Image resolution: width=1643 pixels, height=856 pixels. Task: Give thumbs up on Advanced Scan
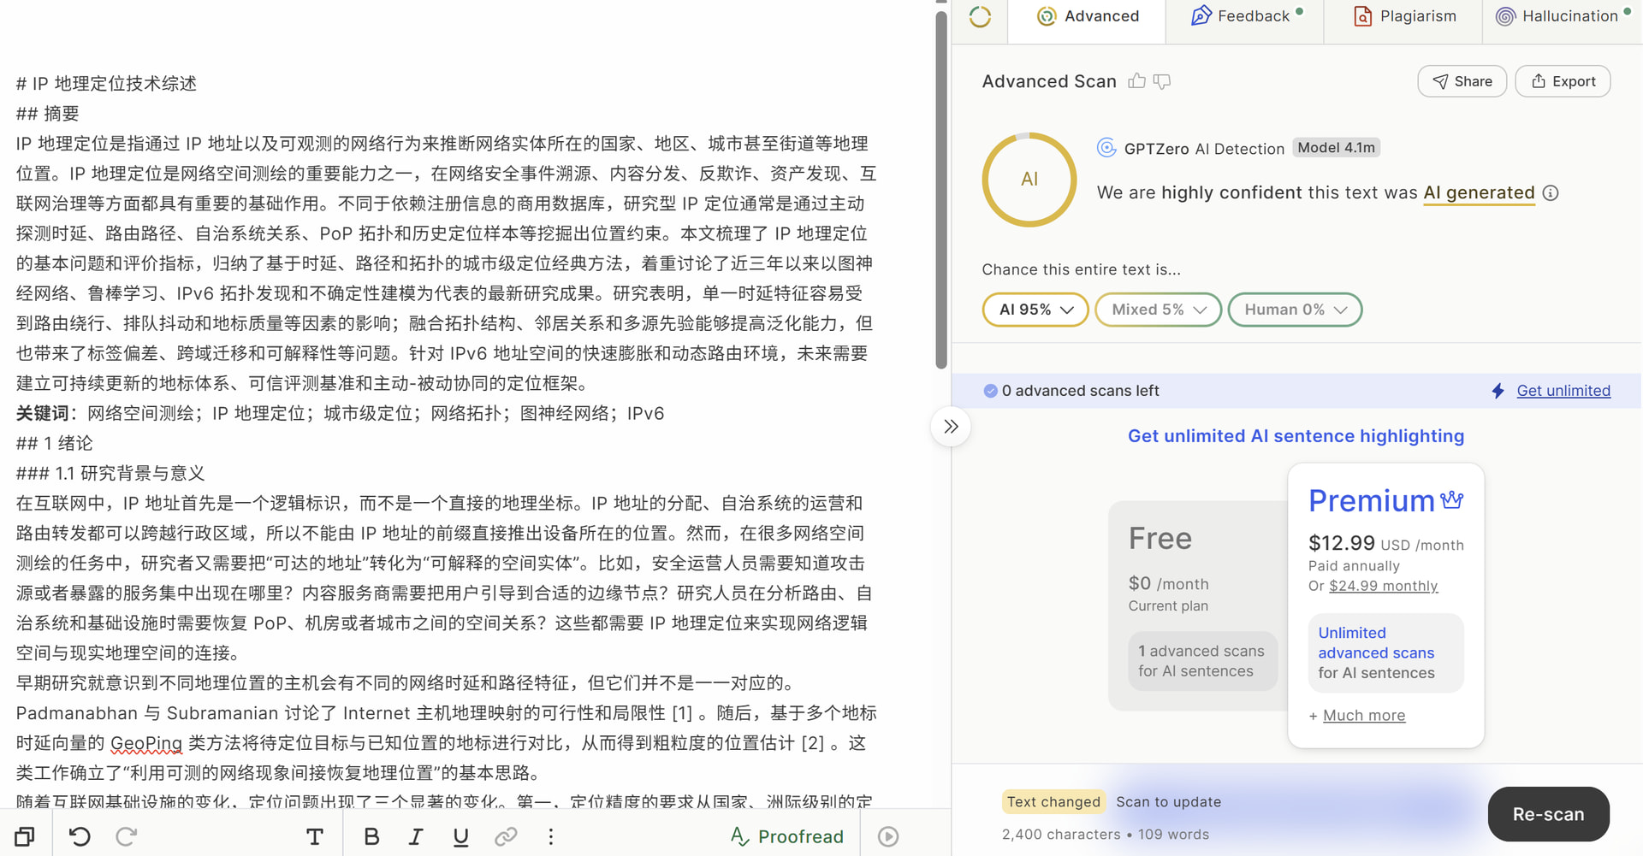click(1136, 81)
